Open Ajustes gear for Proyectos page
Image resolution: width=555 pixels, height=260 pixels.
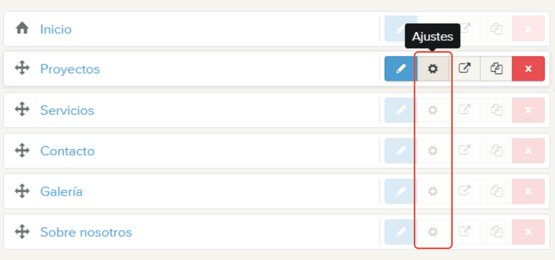click(433, 69)
